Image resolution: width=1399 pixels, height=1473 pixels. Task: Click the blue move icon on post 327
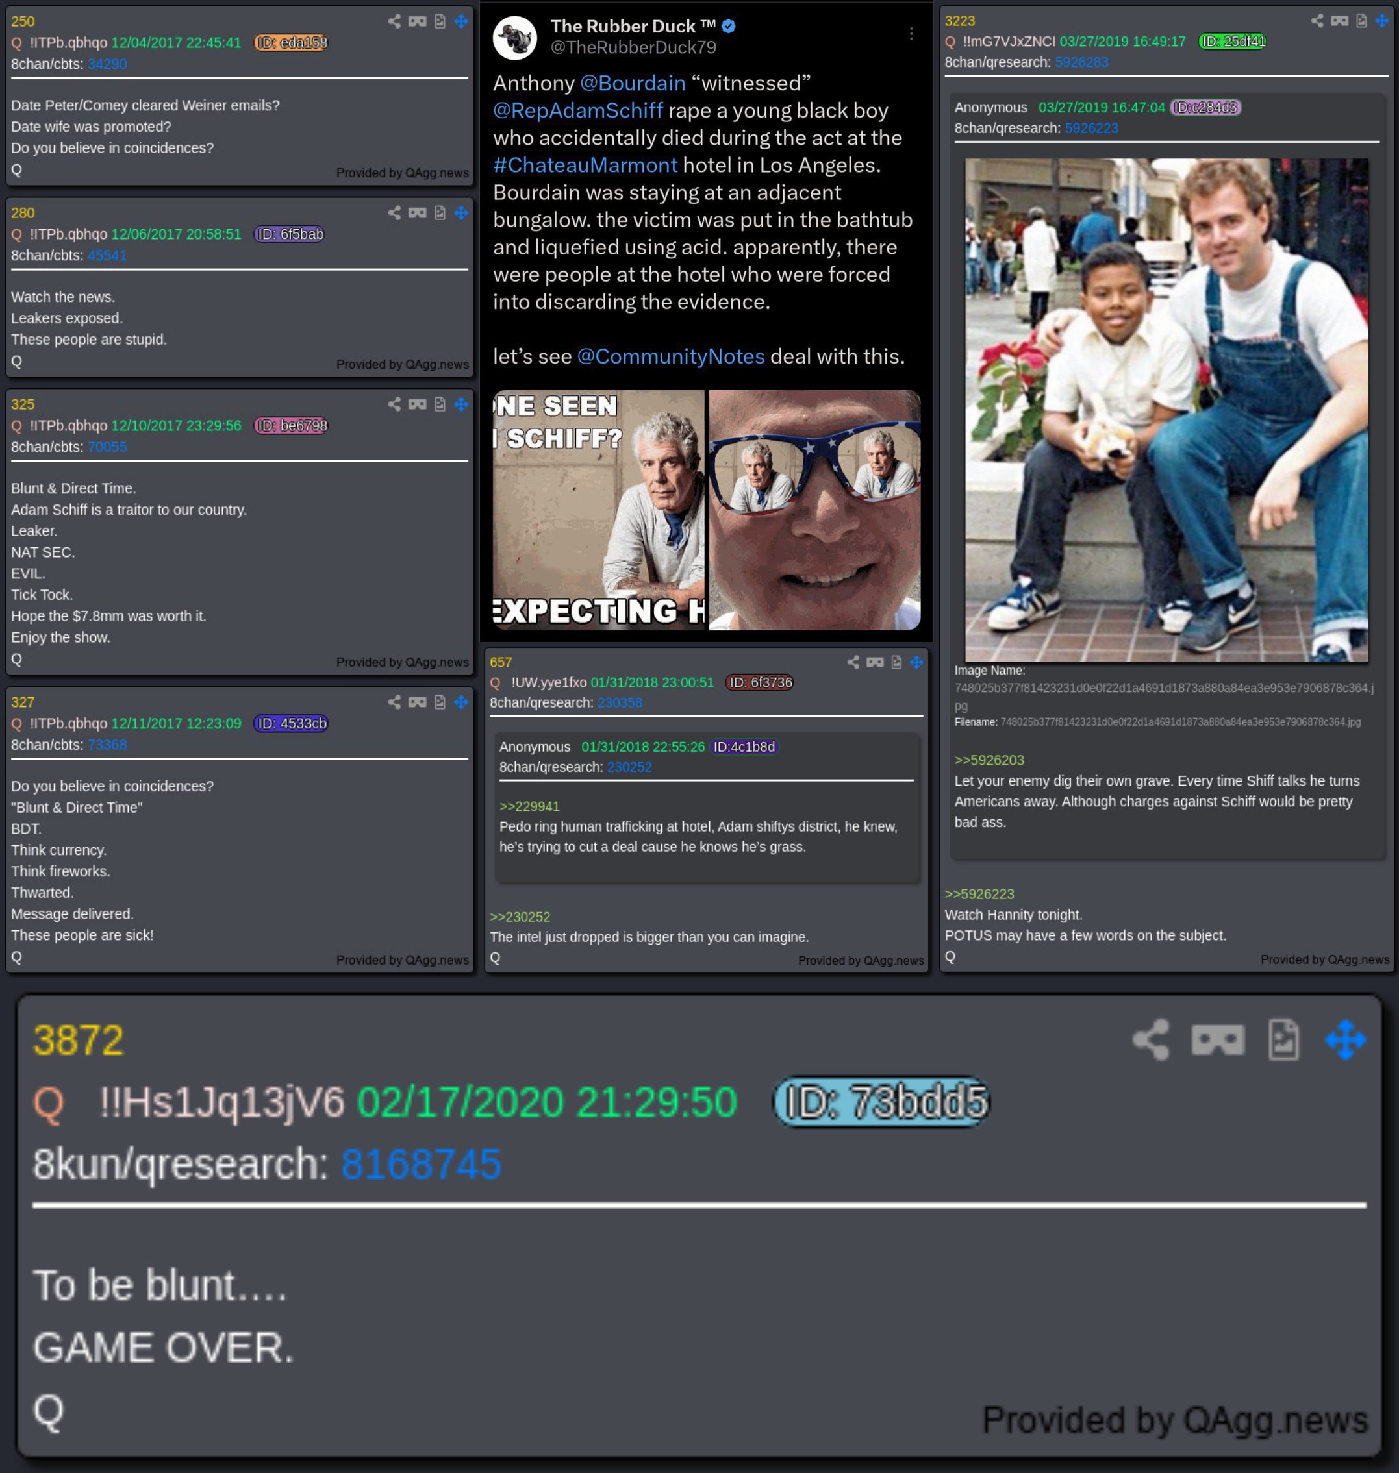(462, 702)
